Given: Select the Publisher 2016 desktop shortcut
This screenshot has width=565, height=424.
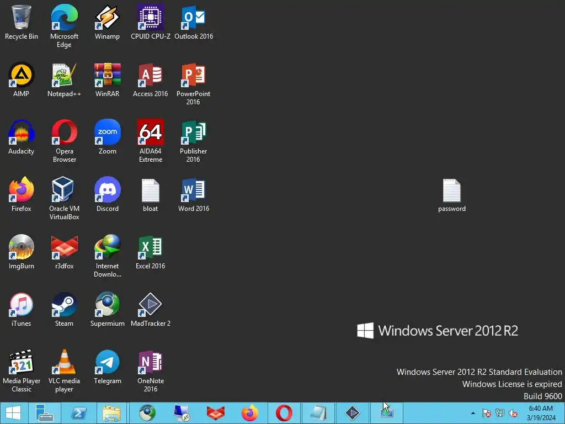Looking at the screenshot, I should (x=194, y=141).
